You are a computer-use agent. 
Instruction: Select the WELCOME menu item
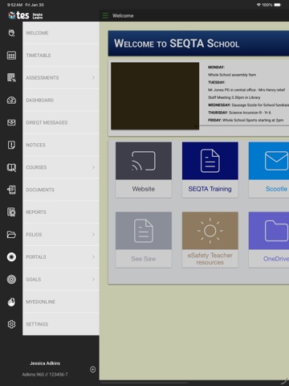point(61,33)
